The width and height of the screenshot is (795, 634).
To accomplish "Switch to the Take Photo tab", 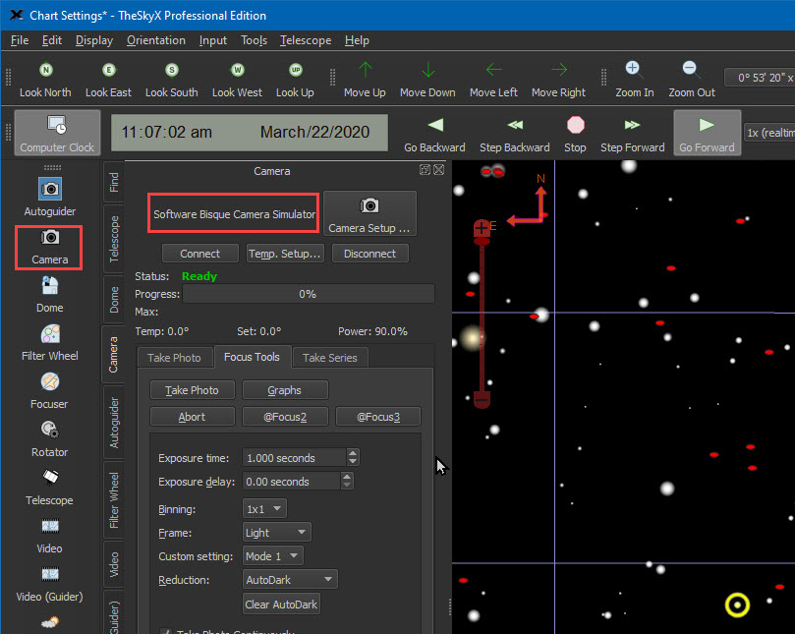I will point(174,358).
